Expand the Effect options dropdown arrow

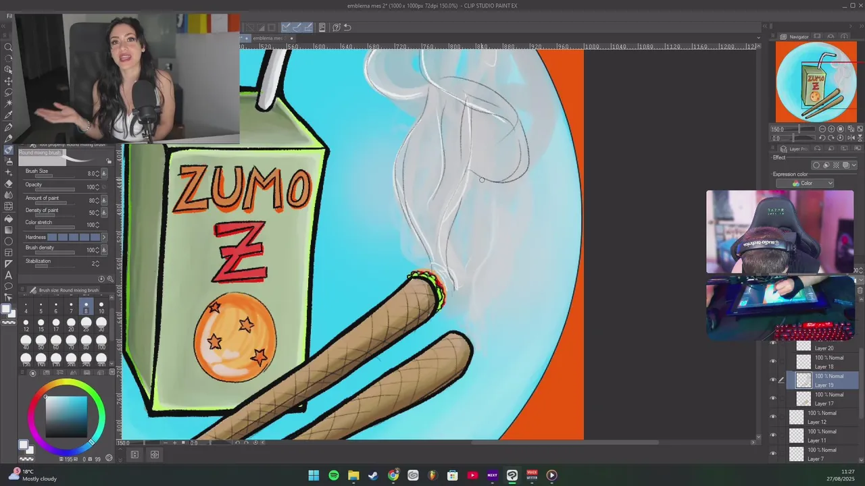tap(854, 165)
